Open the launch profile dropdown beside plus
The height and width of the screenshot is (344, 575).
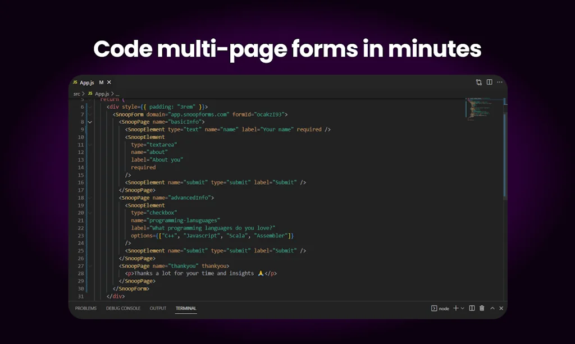(x=462, y=308)
